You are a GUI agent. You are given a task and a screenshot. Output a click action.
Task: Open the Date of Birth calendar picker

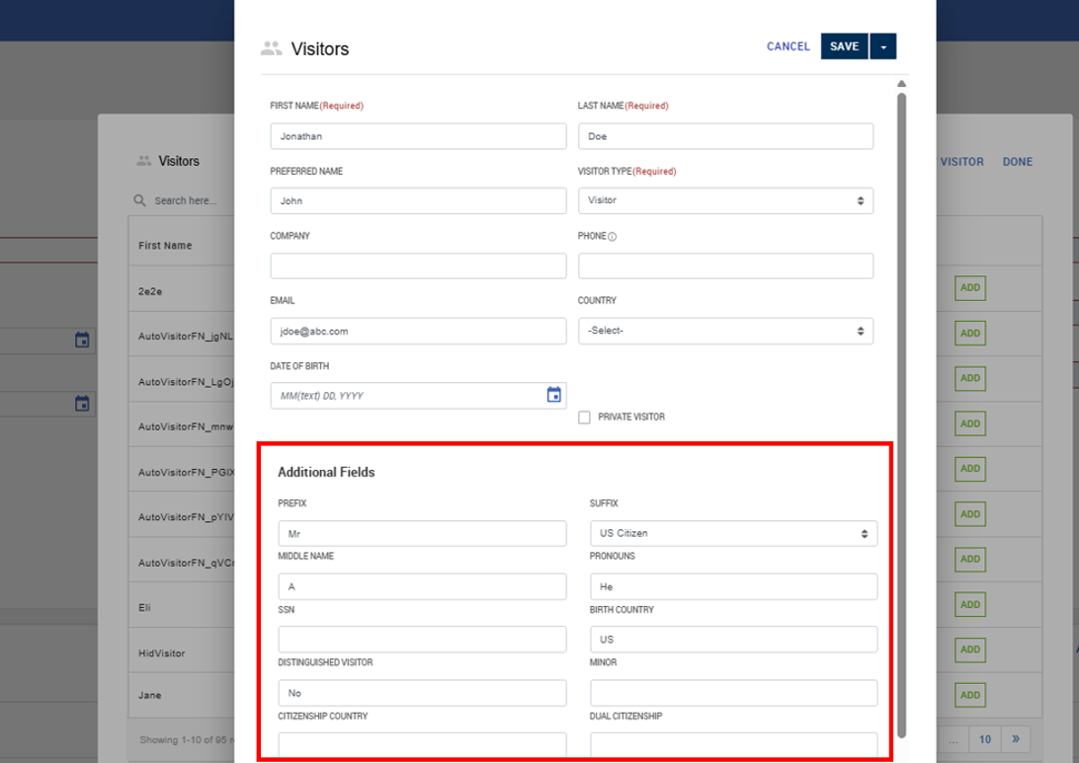(554, 395)
